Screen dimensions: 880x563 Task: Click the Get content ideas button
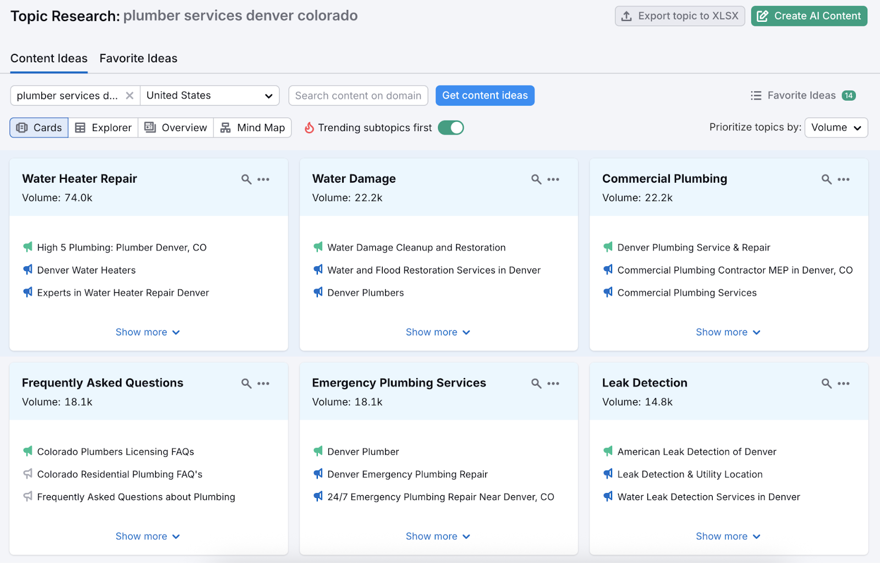pyautogui.click(x=485, y=95)
